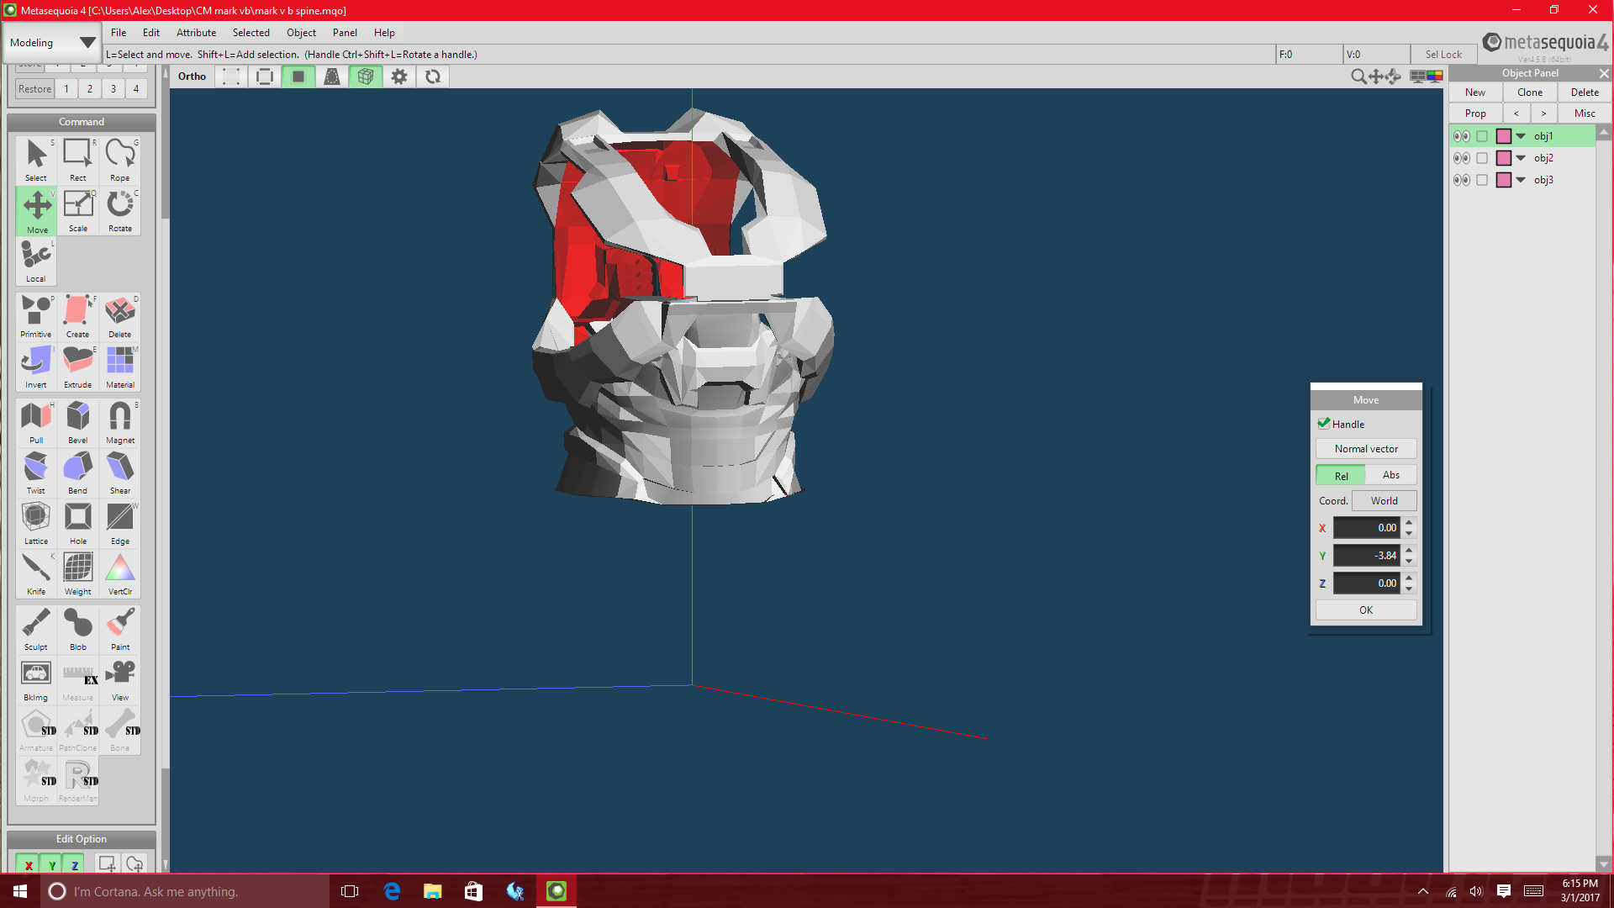
Task: Click obj2 pink color swatch
Action: coord(1504,158)
